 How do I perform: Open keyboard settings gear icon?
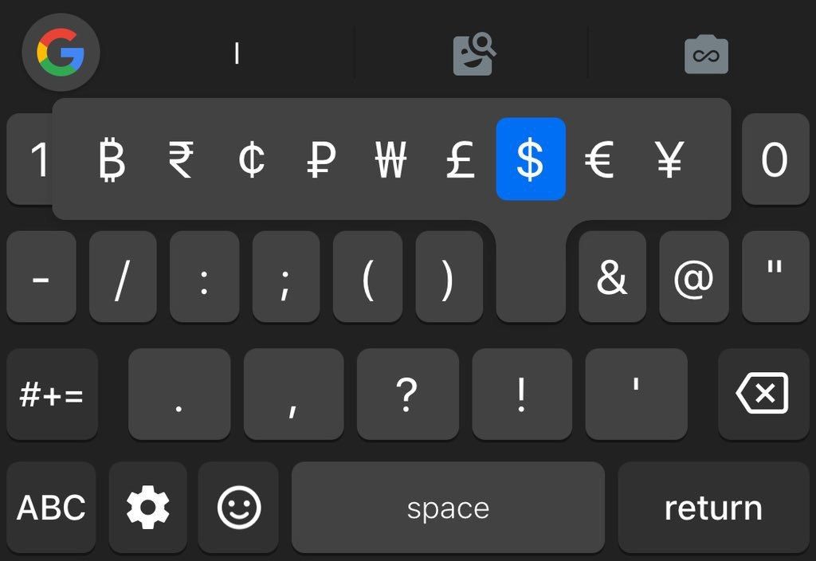coord(147,507)
